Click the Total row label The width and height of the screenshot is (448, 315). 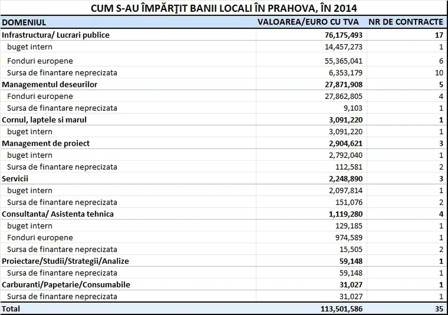[x=11, y=309]
